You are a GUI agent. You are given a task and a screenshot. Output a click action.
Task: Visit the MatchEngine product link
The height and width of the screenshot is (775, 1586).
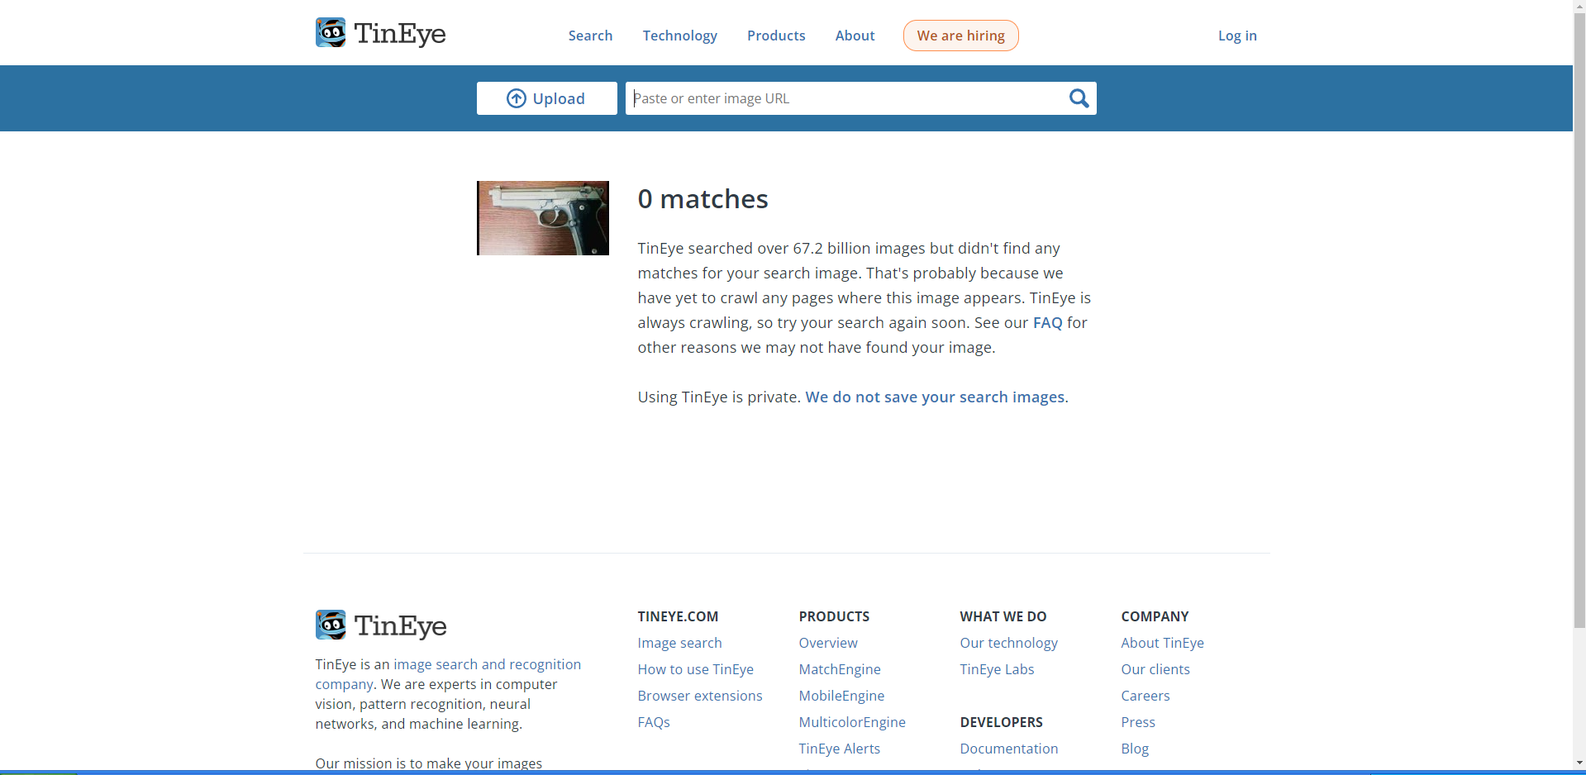tap(839, 669)
